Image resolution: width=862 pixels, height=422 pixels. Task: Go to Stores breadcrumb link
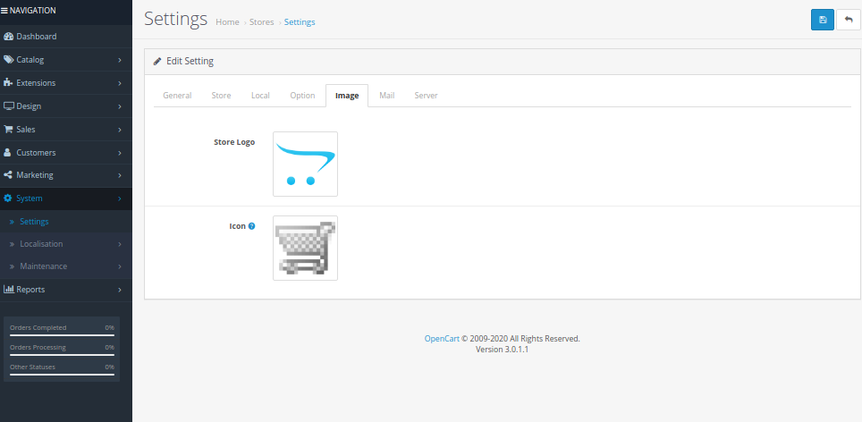(262, 22)
